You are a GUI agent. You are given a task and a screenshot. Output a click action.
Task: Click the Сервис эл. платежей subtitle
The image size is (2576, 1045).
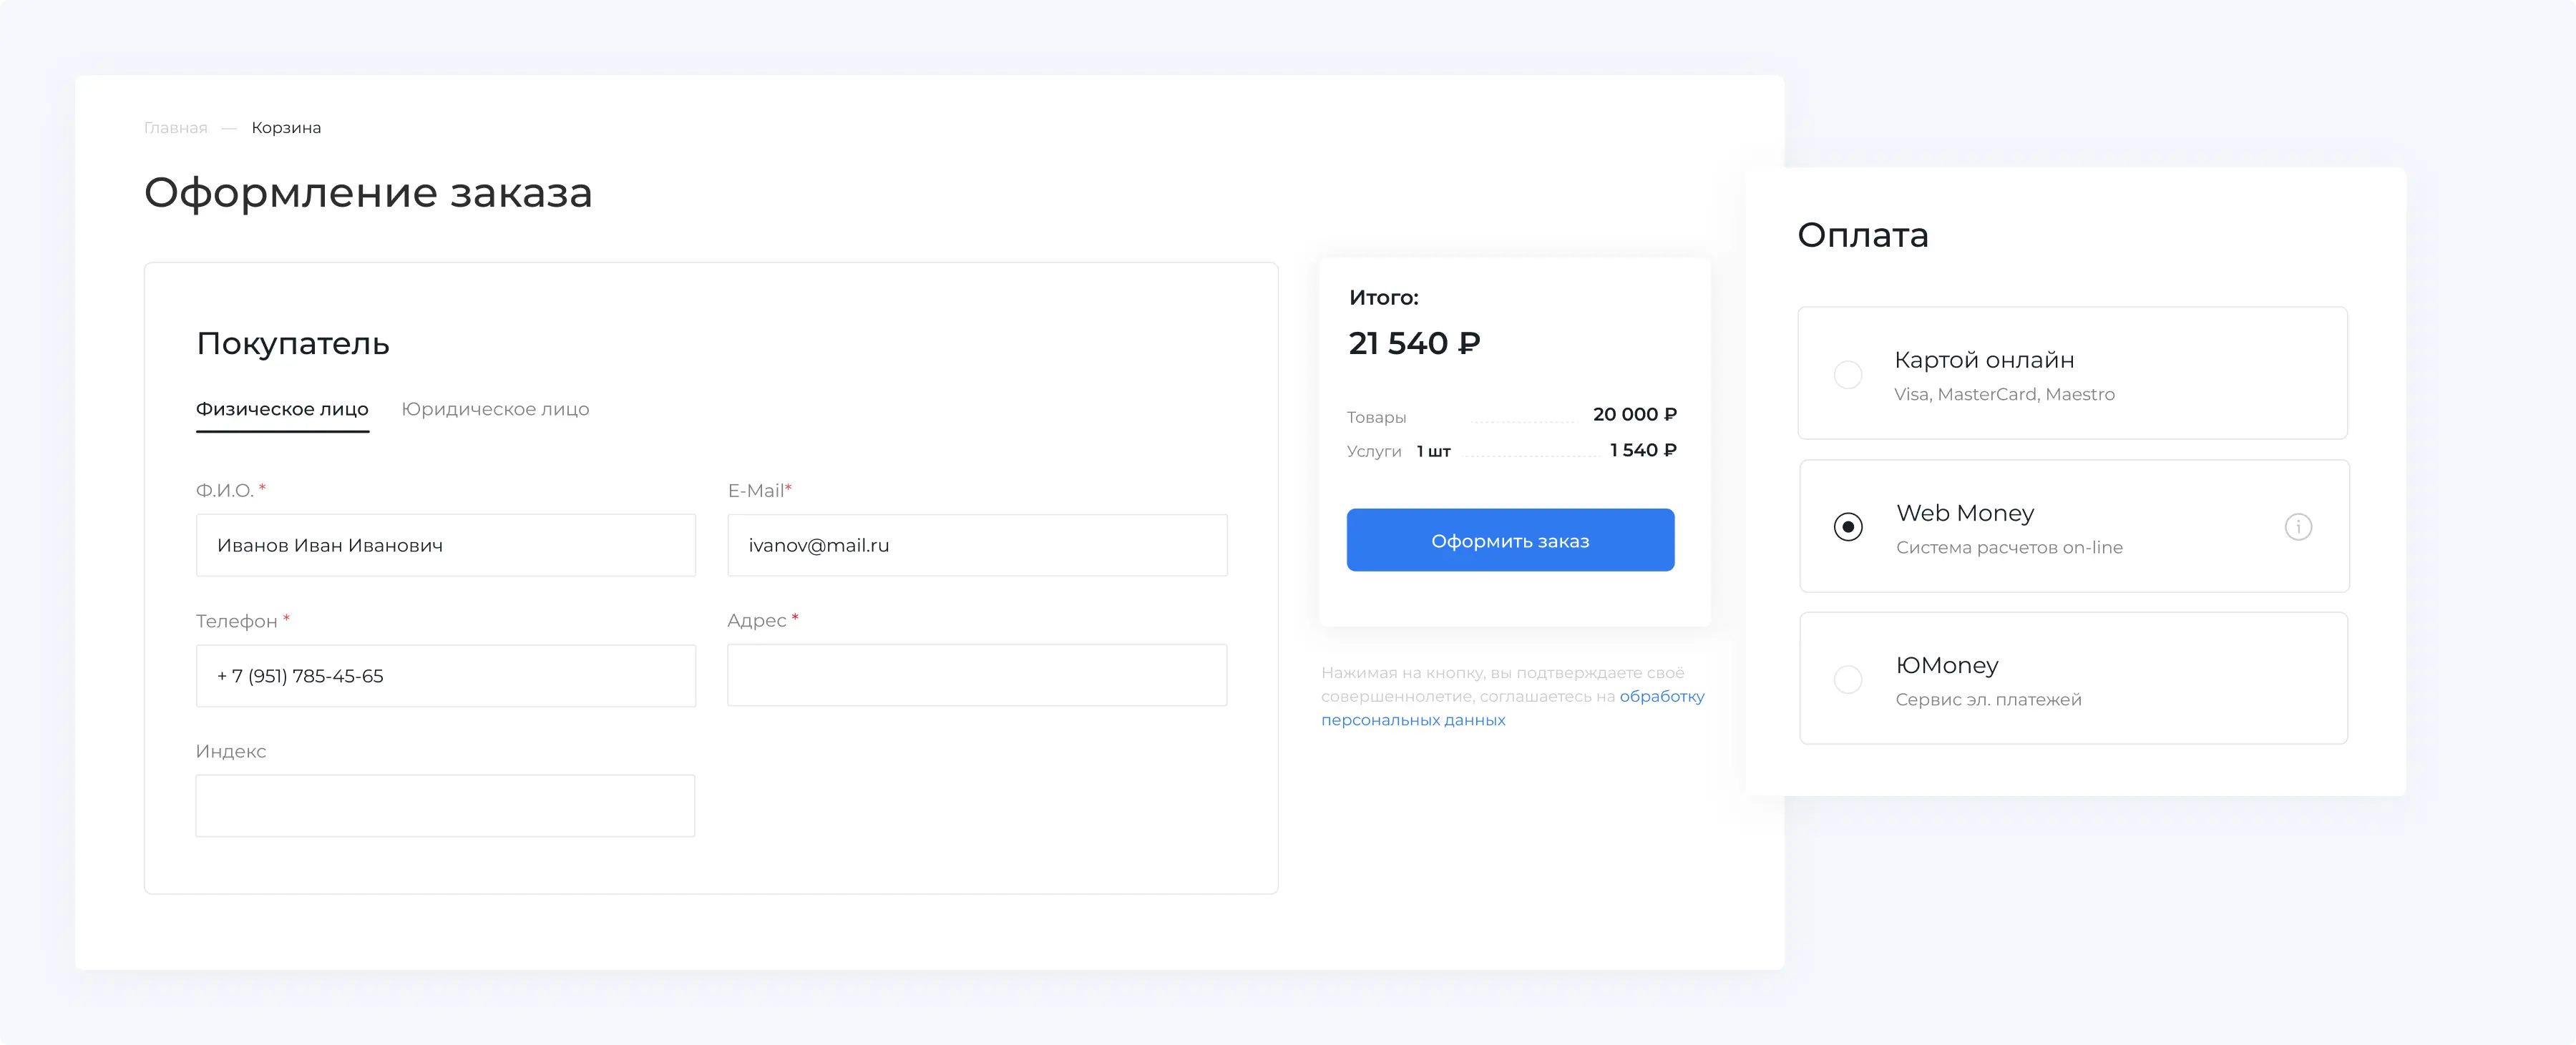click(x=1988, y=699)
